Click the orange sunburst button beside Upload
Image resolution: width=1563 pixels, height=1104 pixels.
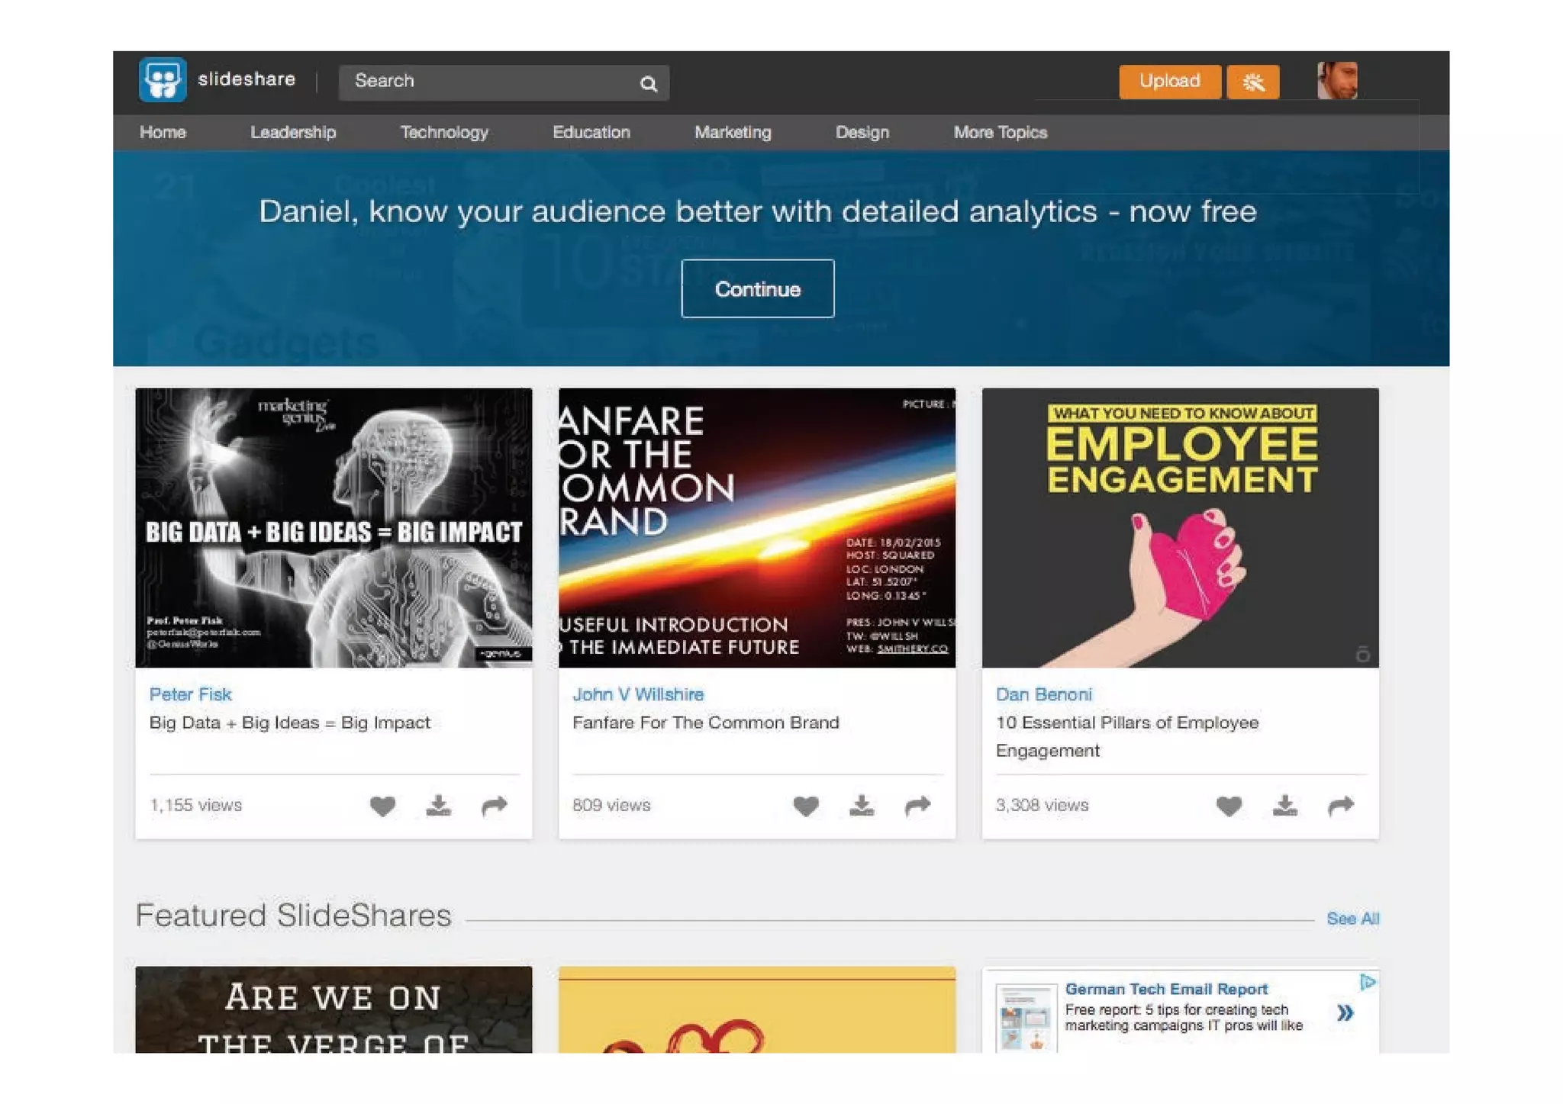point(1252,82)
